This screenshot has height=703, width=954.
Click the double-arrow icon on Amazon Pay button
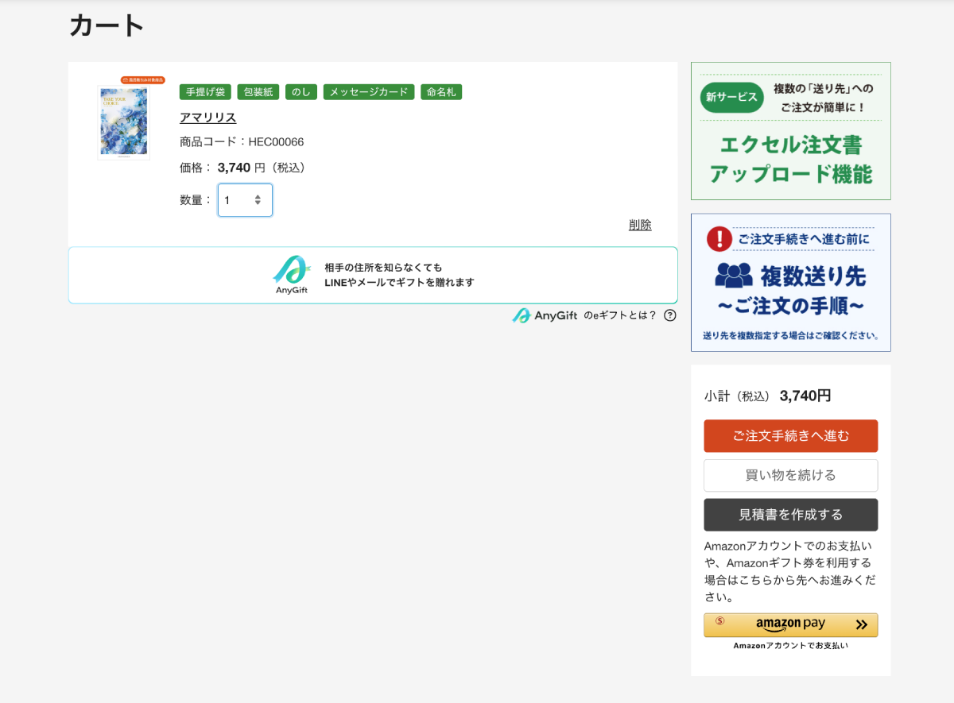[x=861, y=624]
